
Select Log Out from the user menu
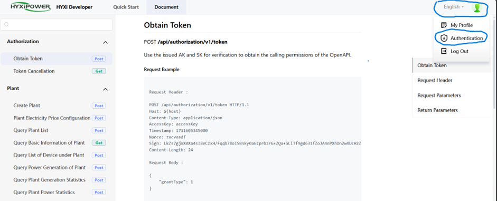[460, 51]
